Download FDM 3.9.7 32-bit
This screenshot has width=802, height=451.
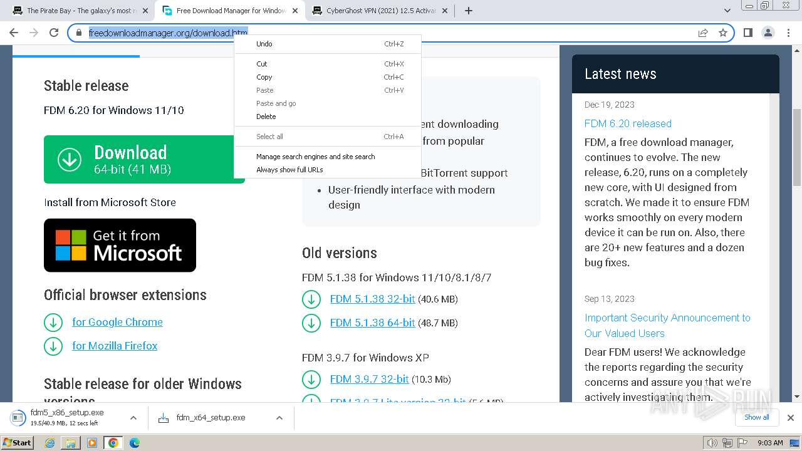coord(369,379)
